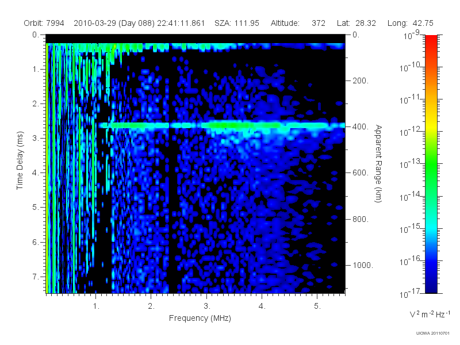Click the Orbit: 7994 header text
Viewport: 460px width, 345px height.
pyautogui.click(x=44, y=23)
